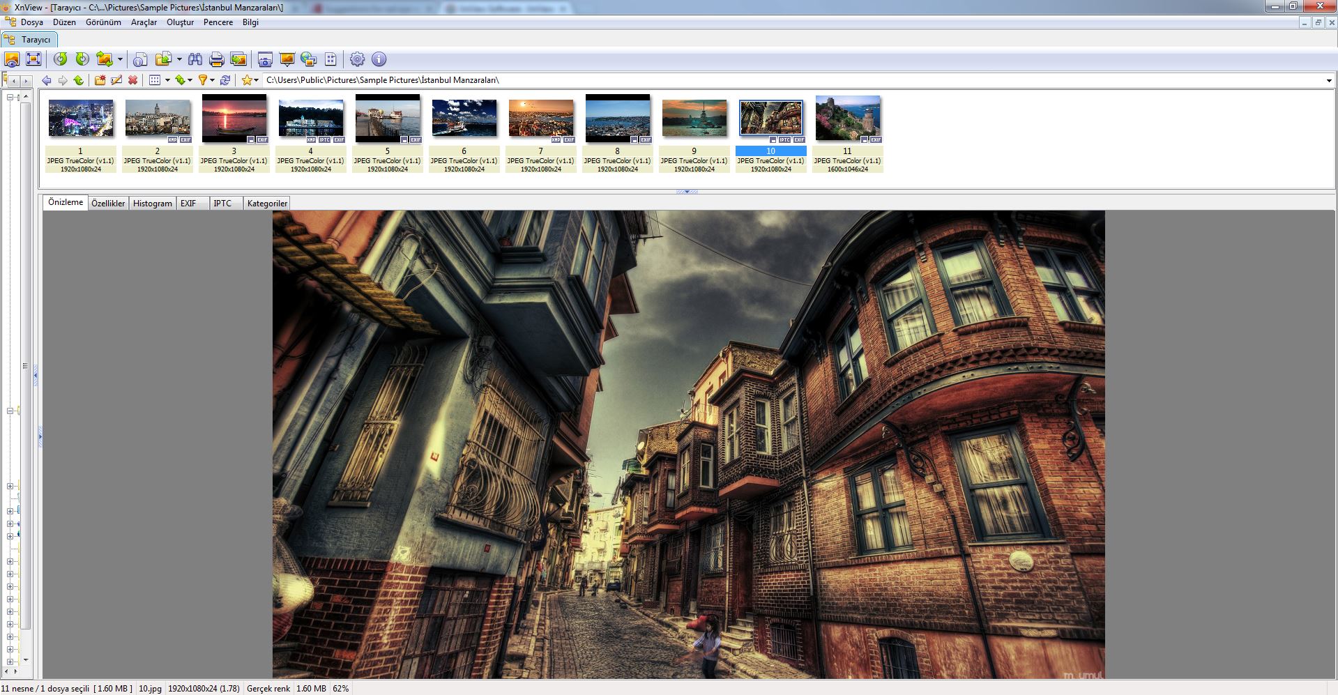Image resolution: width=1338 pixels, height=695 pixels.
Task: Create a new folder
Action: point(100,80)
